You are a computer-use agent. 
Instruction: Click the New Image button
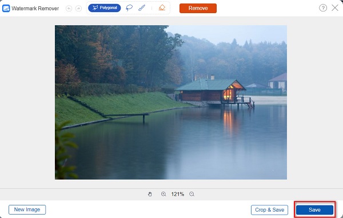click(x=27, y=209)
